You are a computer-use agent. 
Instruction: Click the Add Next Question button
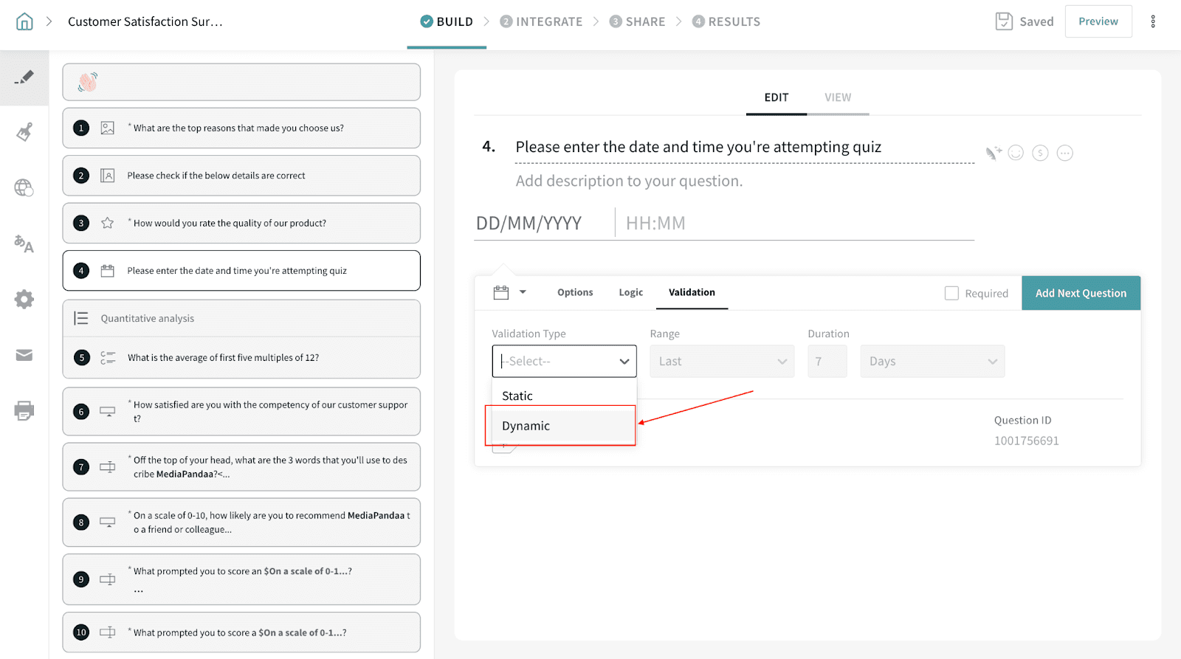tap(1081, 293)
